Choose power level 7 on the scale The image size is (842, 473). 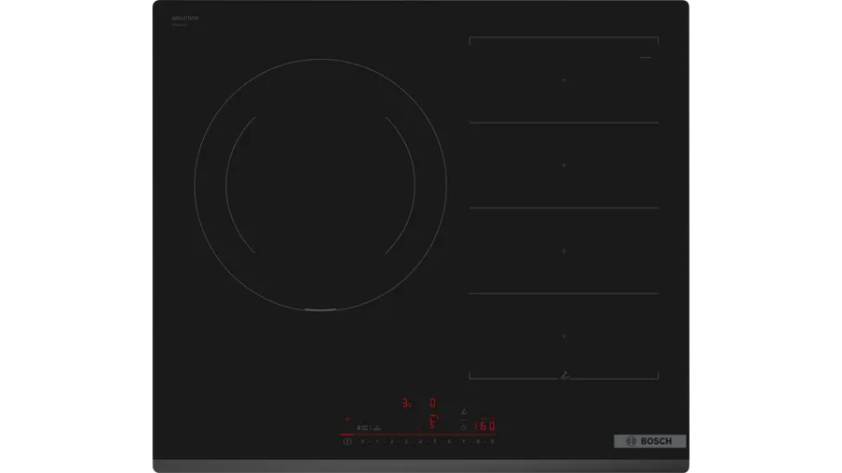pyautogui.click(x=463, y=440)
